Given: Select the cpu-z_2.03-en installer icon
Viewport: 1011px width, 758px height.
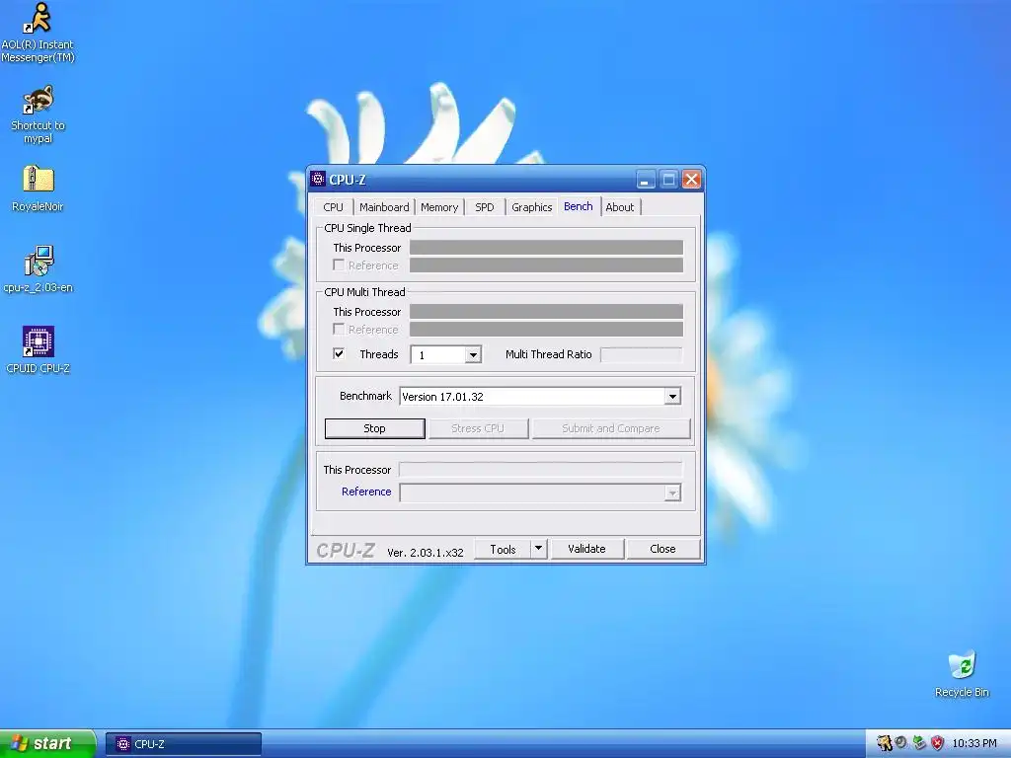Looking at the screenshot, I should click(x=38, y=269).
